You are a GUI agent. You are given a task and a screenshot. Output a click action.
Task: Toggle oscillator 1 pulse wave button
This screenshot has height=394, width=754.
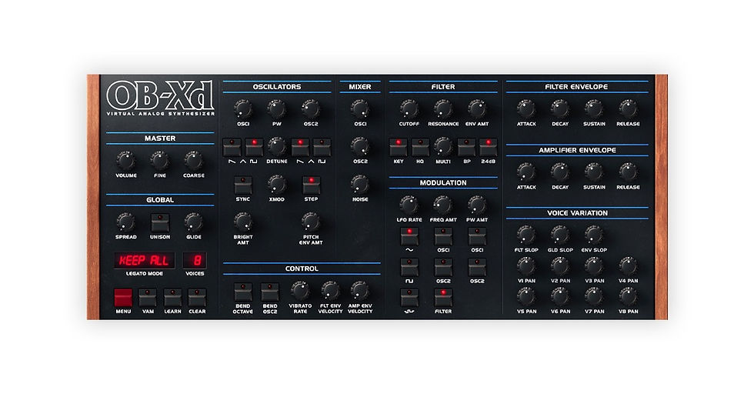click(254, 147)
